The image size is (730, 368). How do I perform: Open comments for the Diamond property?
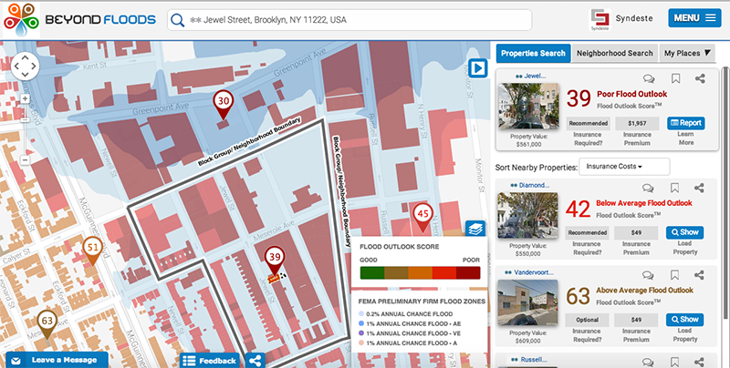(x=649, y=187)
